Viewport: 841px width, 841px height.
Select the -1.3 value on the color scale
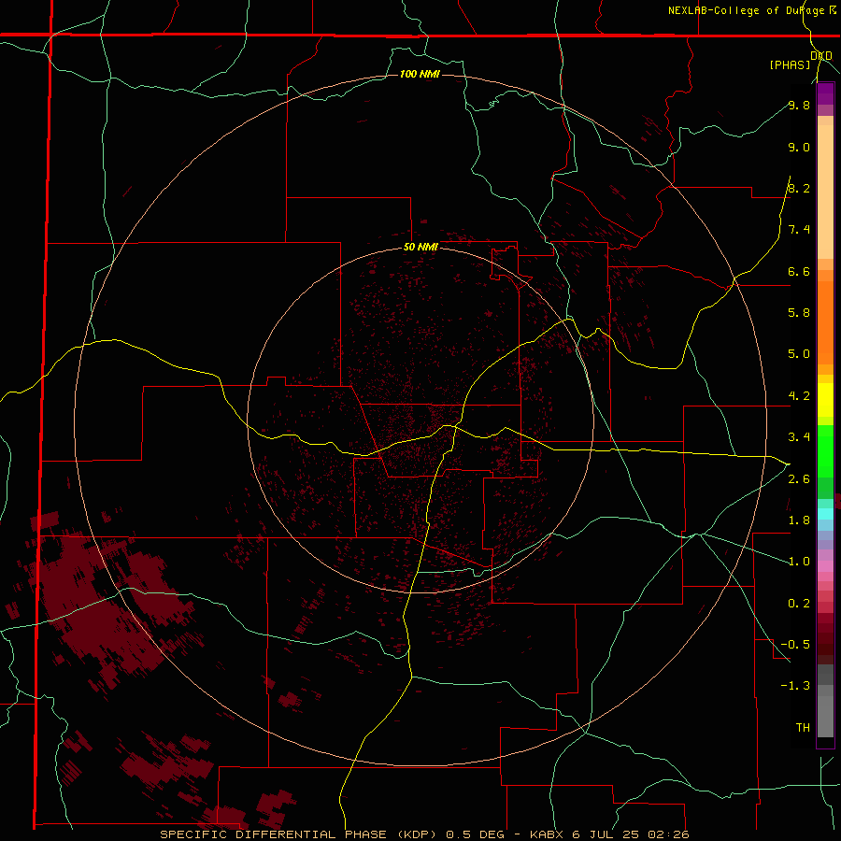(795, 686)
